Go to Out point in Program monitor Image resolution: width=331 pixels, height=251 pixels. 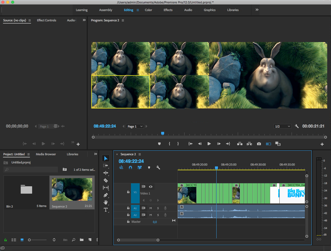click(x=228, y=144)
